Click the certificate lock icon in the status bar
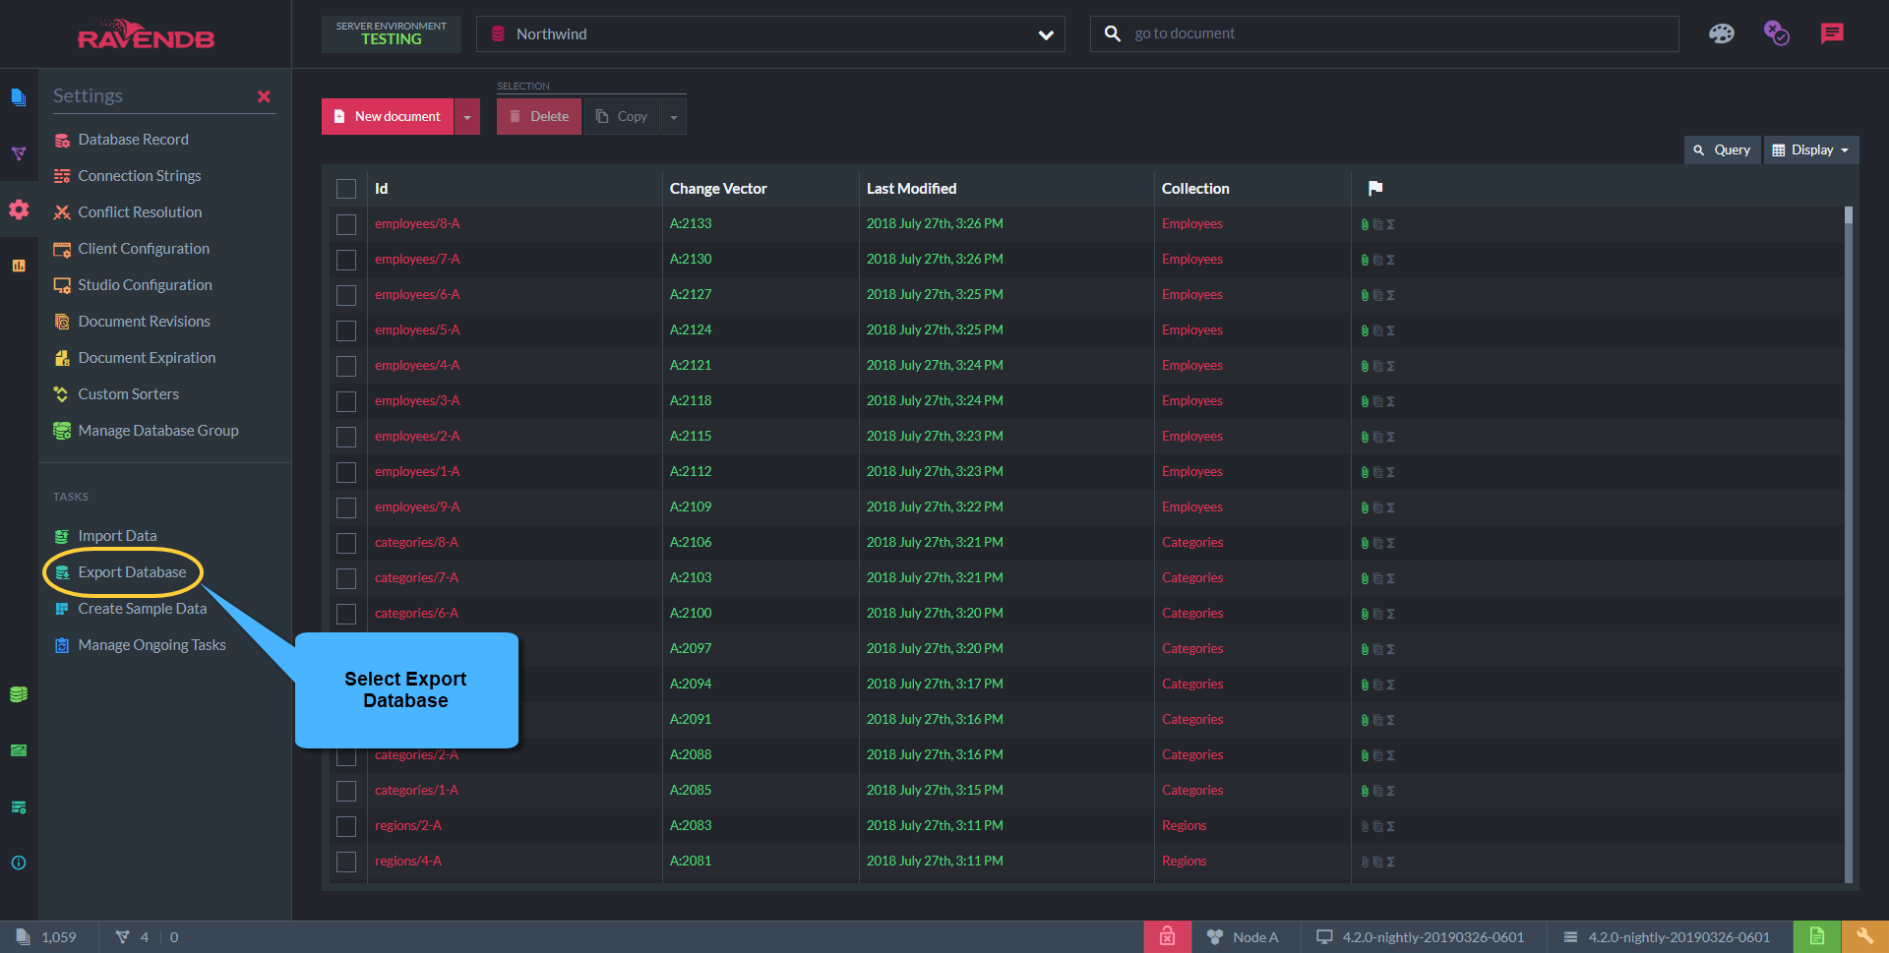1889x953 pixels. 1167,936
